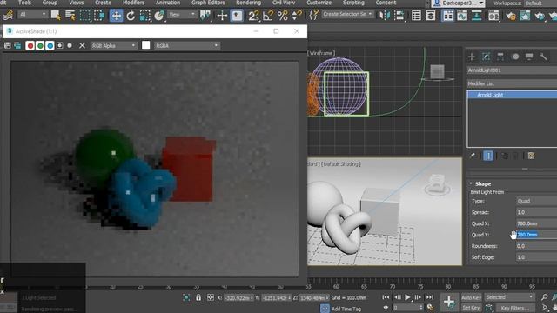
Task: Open the Animation menu
Action: (x=168, y=3)
